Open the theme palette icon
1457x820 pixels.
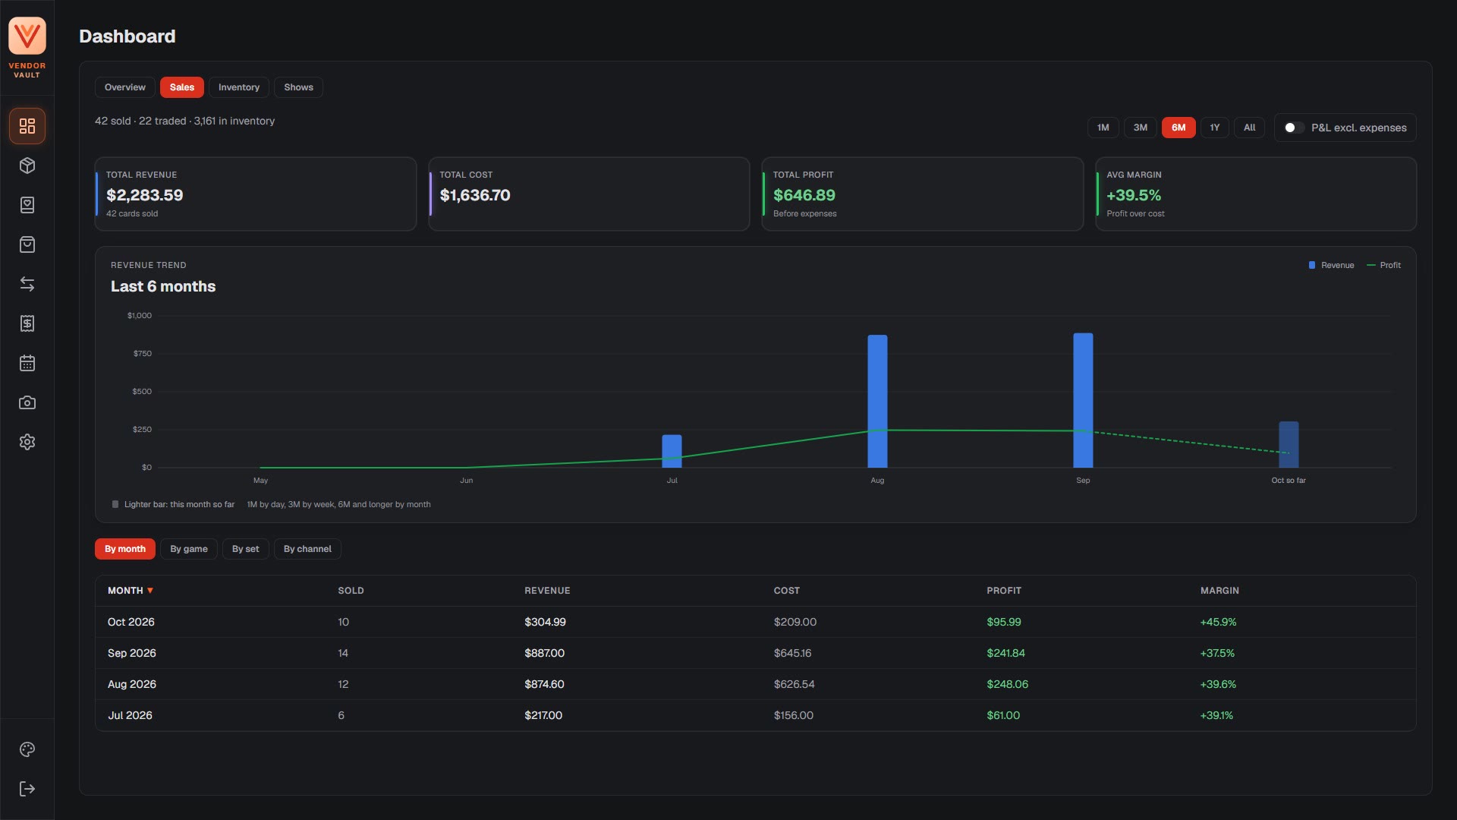click(27, 749)
